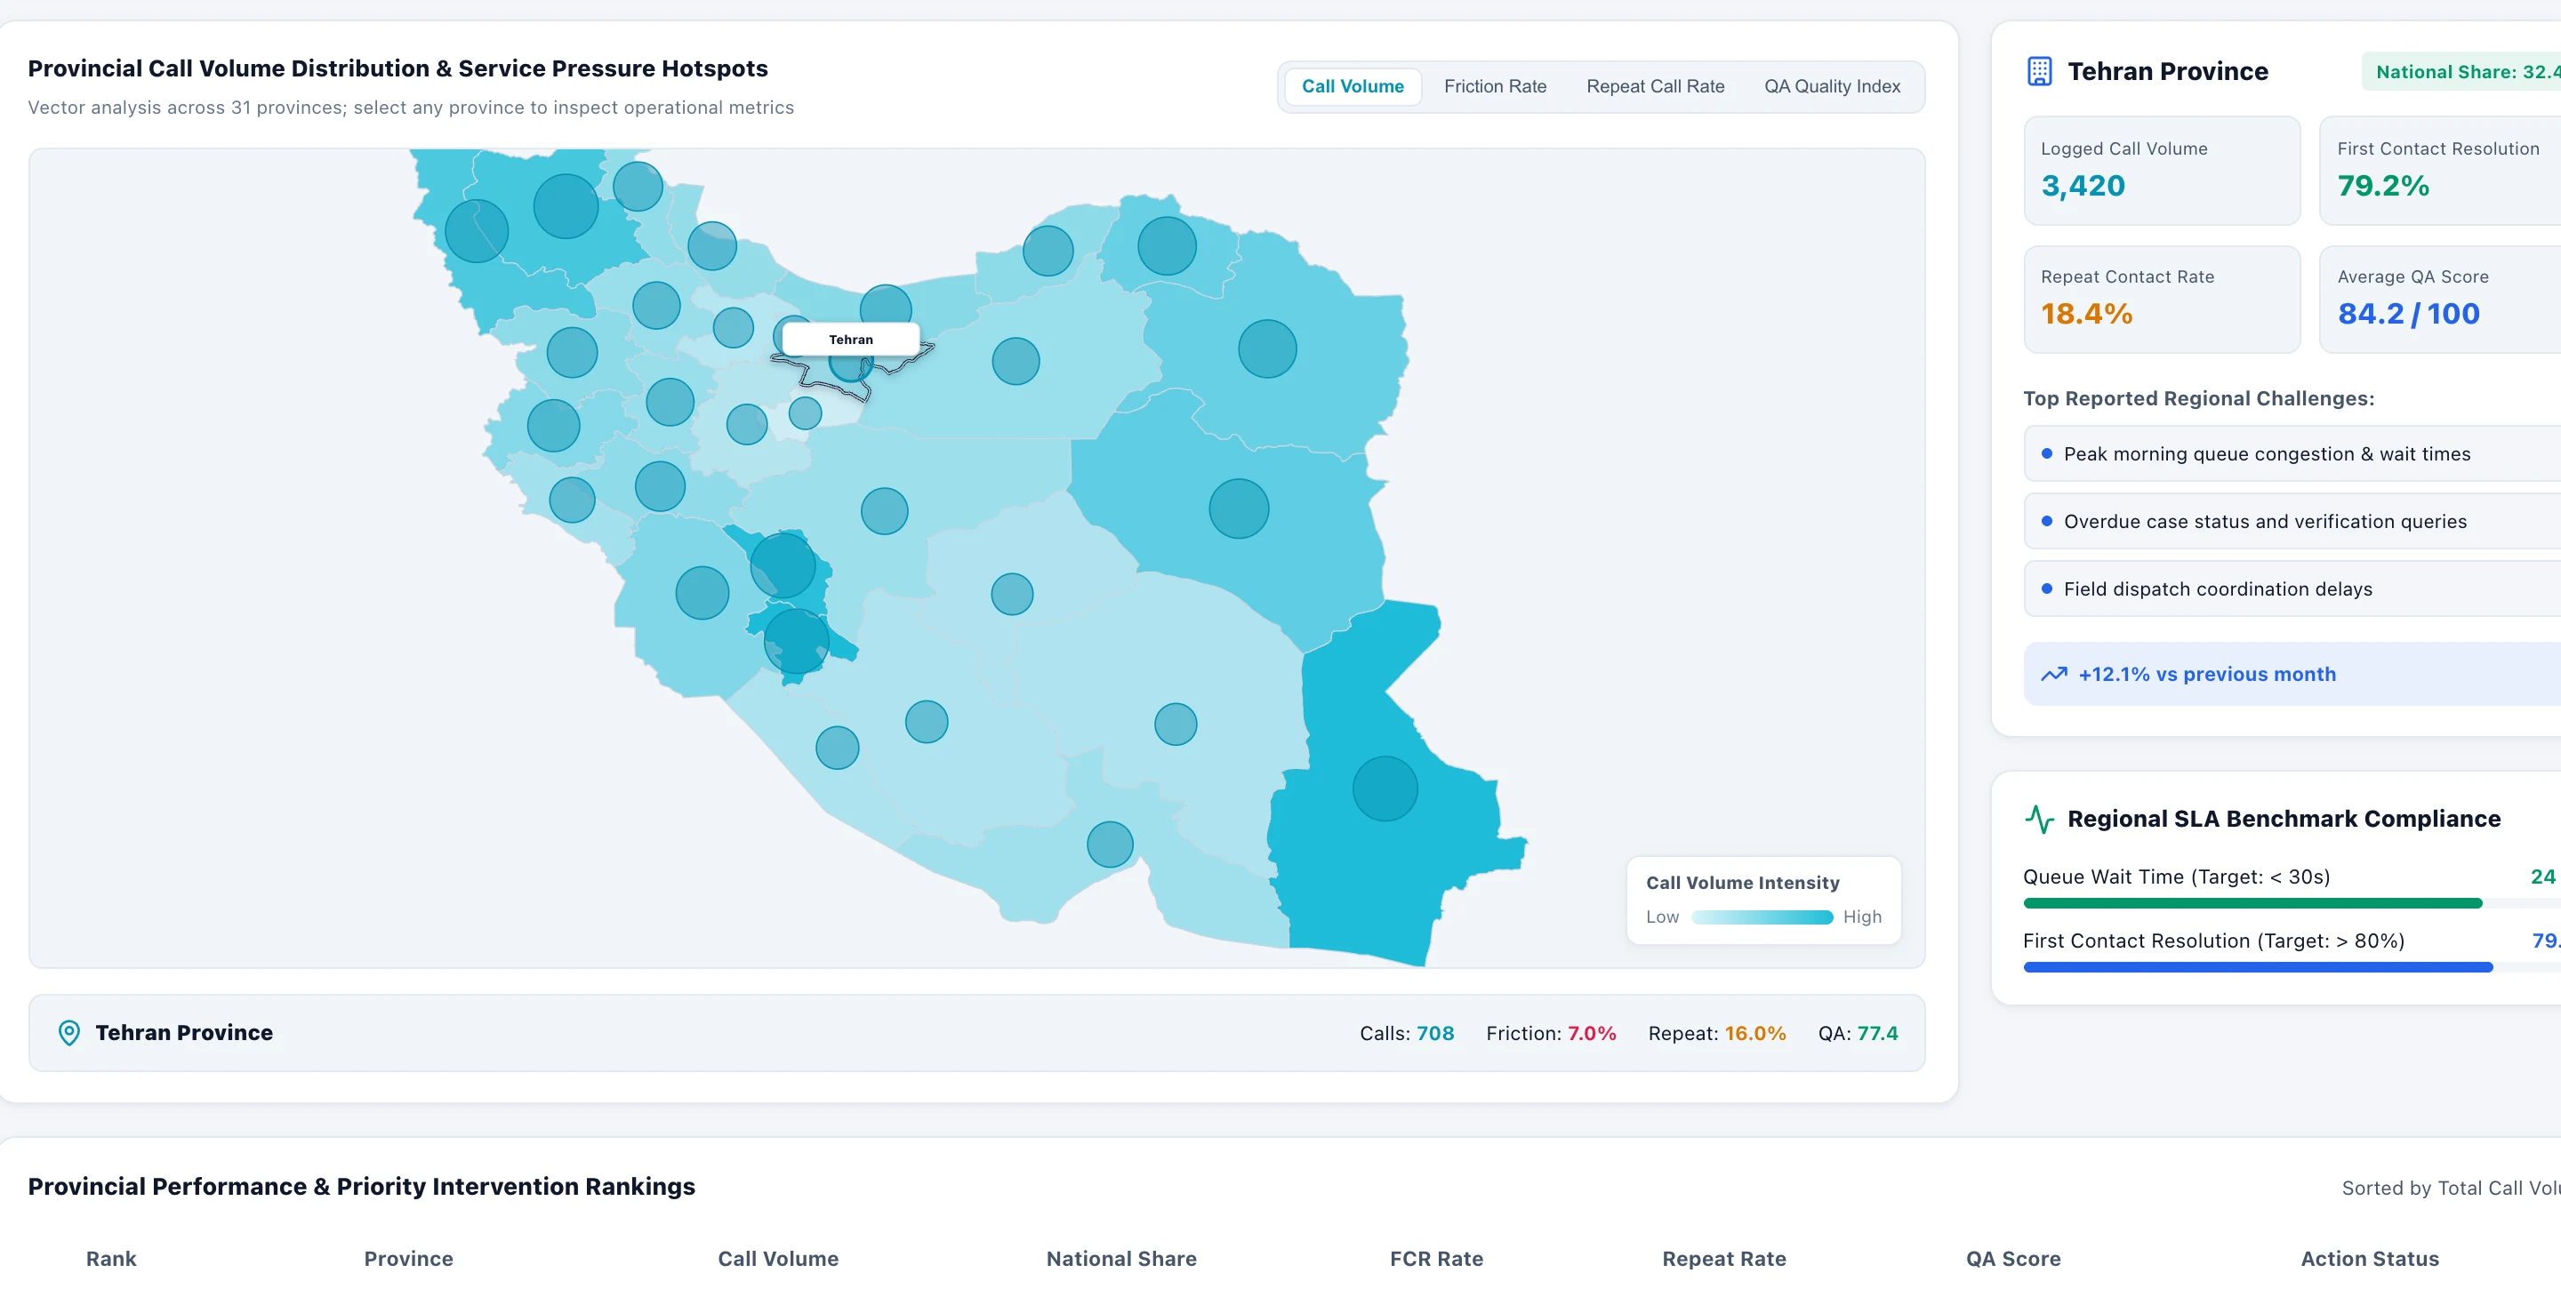Click the QA: 77.4 figure
The image size is (2561, 1289).
click(1857, 1033)
